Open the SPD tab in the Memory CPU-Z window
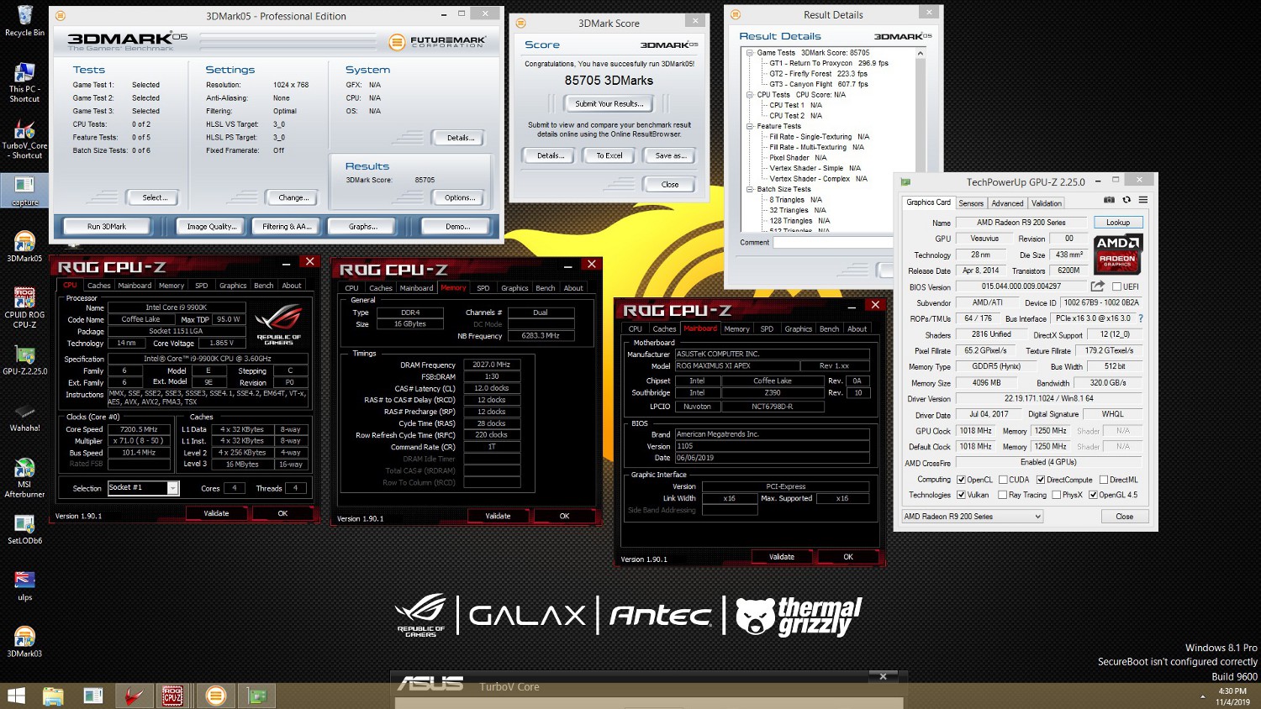Viewport: 1261px width, 709px height. click(483, 288)
